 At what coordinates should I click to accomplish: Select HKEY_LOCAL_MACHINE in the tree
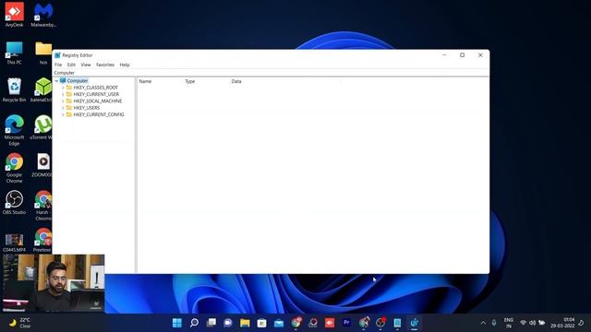pos(98,101)
